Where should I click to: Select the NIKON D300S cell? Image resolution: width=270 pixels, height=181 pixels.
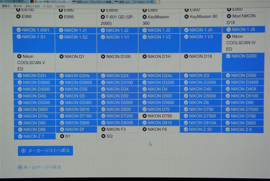(76, 82)
